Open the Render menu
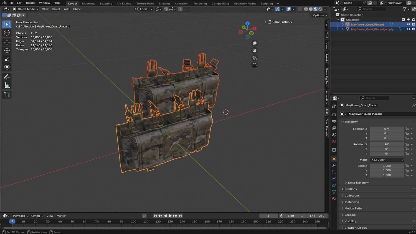Screen dimensions: 416x234 tap(31, 3)
